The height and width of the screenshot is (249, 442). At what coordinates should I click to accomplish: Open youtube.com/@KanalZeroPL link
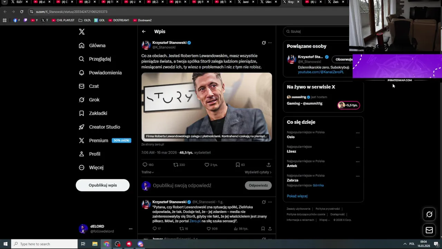(x=321, y=72)
